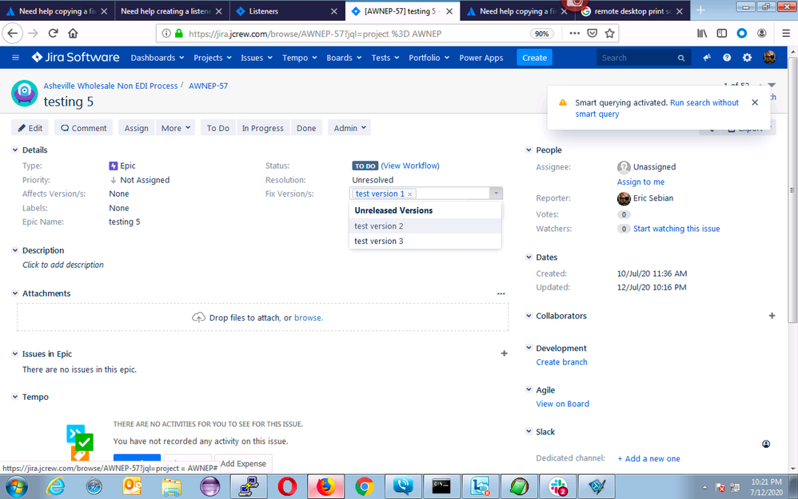Toggle the Firefox sidebar icon

point(722,34)
